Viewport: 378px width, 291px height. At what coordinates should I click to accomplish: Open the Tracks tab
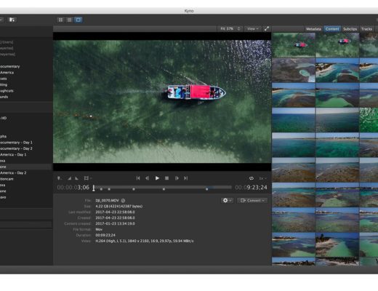click(x=366, y=29)
